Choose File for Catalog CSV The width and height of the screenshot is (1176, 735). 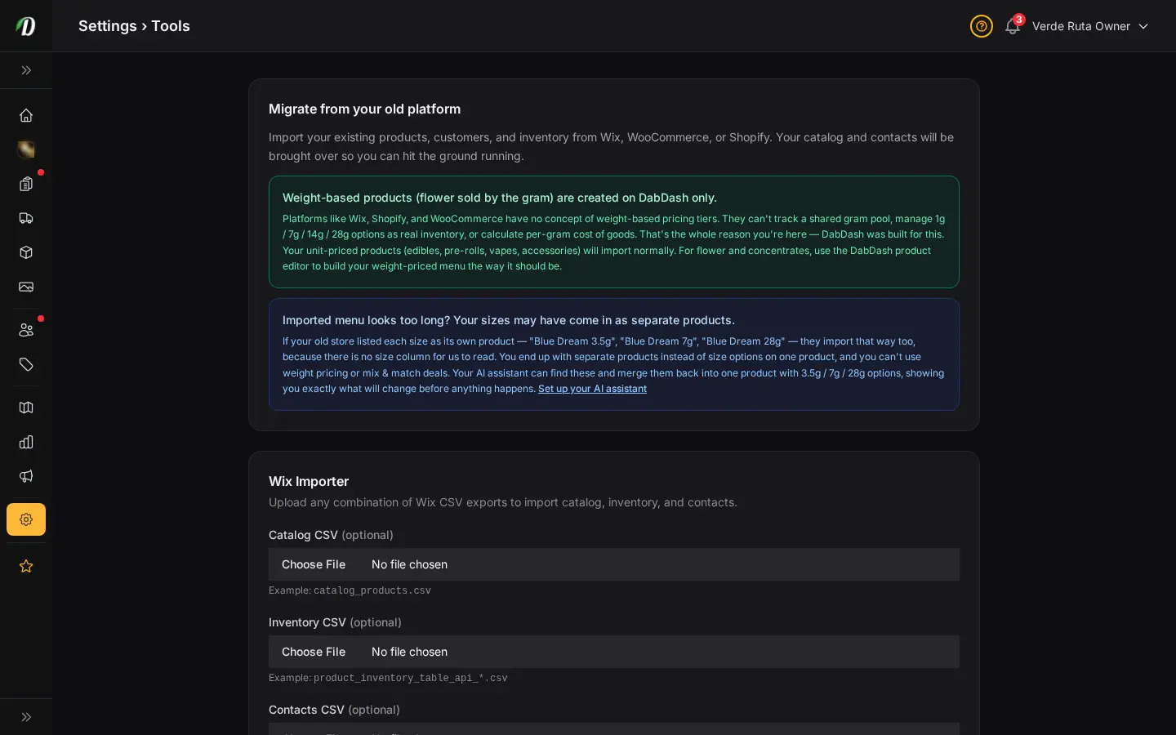point(314,564)
